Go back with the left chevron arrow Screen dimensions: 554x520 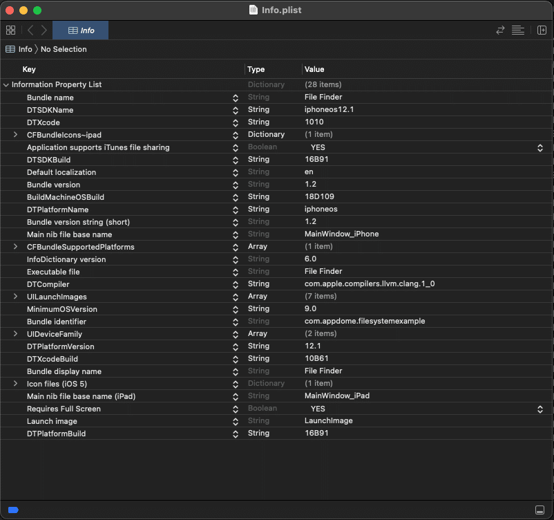(x=30, y=30)
